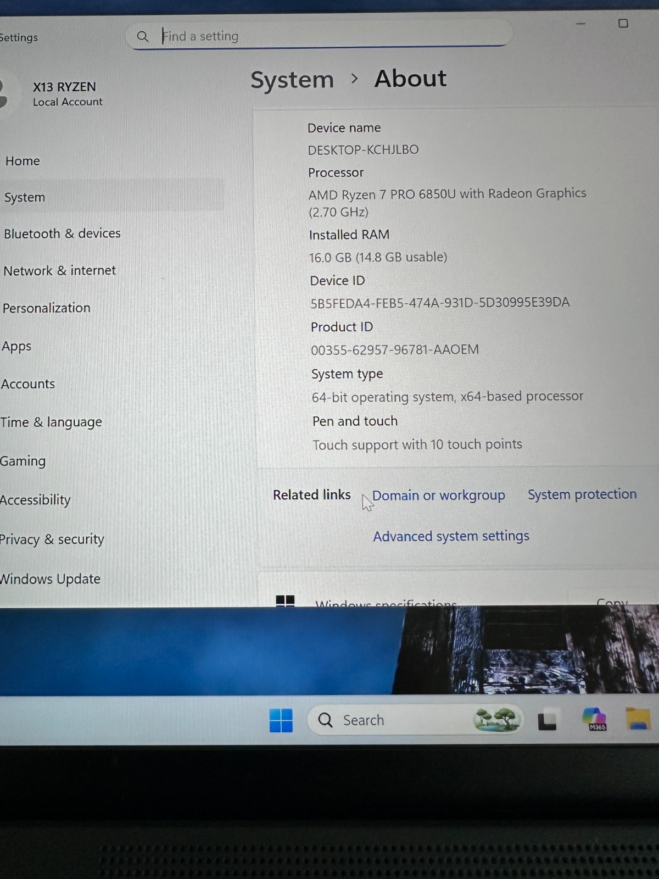Select the 16.0 GB installed RAM value
Image resolution: width=659 pixels, height=879 pixels.
(378, 257)
